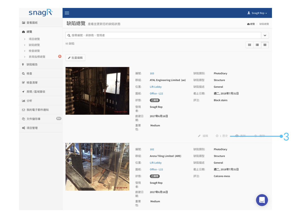Click 'Block stairs' comment text
The width and height of the screenshot is (291, 218).
(221, 100)
